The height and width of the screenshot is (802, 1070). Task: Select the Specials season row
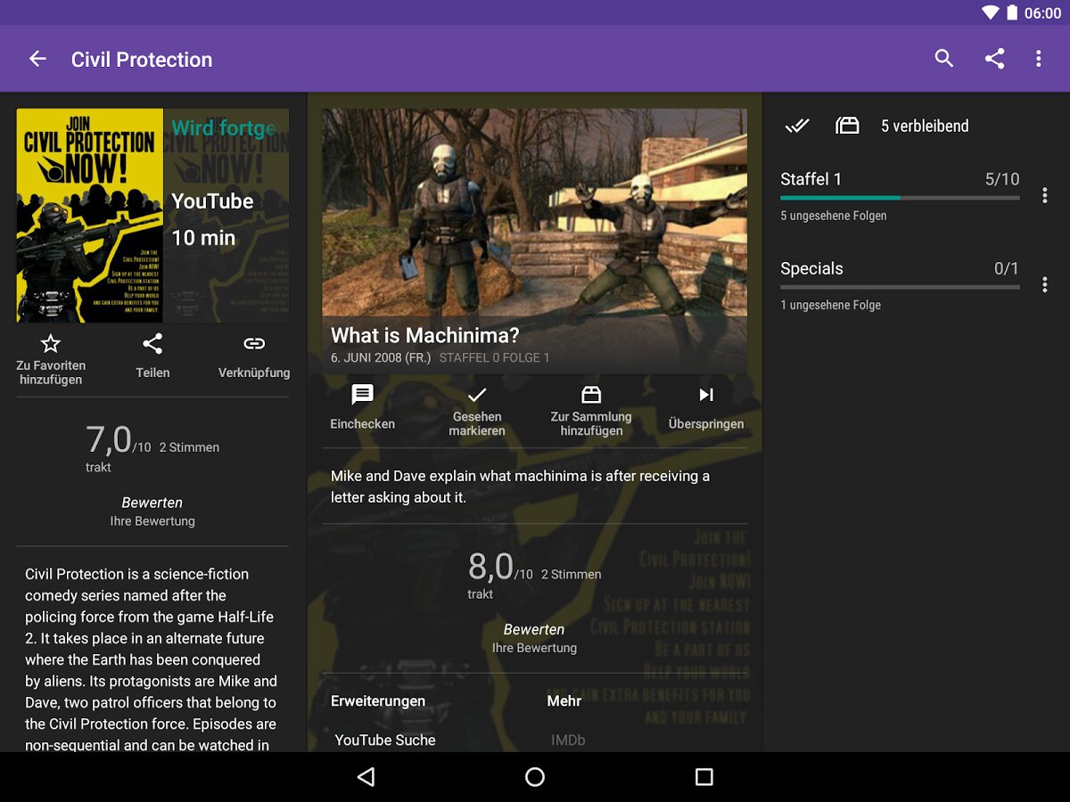[x=900, y=285]
